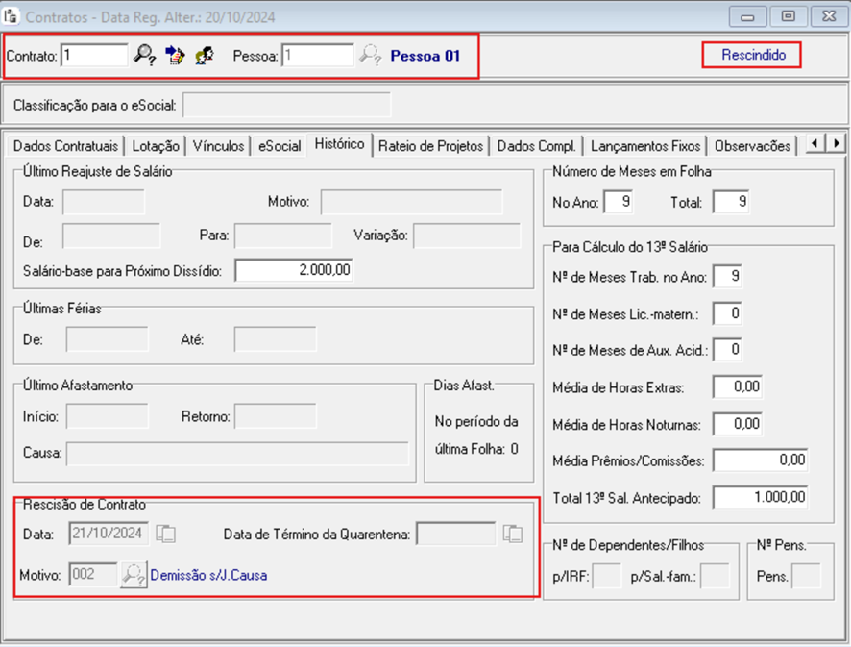The height and width of the screenshot is (647, 851).
Task: Go to the Lançamentos Fixos tab
Action: pos(644,146)
